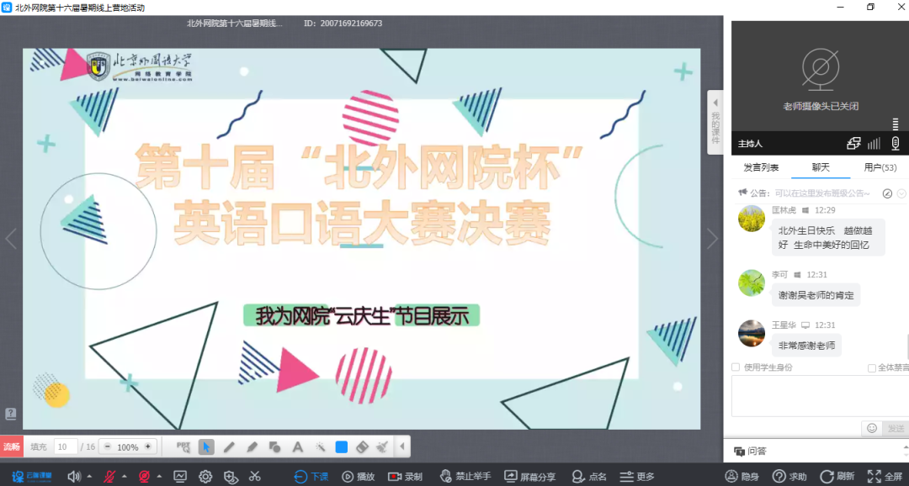Select the pencil drawing tool
Screen dimensions: 909x486
pos(229,446)
